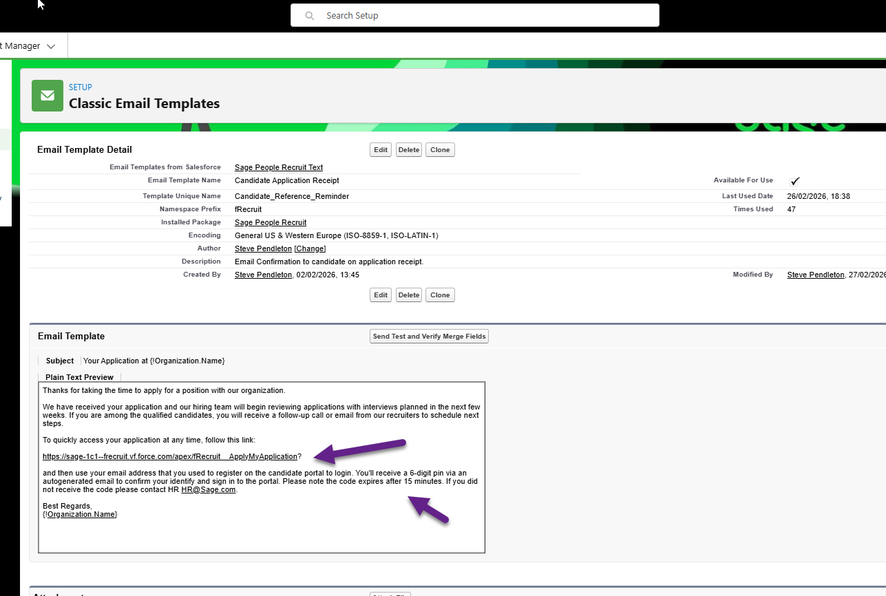
Task: Click the Delete button below the detail fields
Action: 408,295
